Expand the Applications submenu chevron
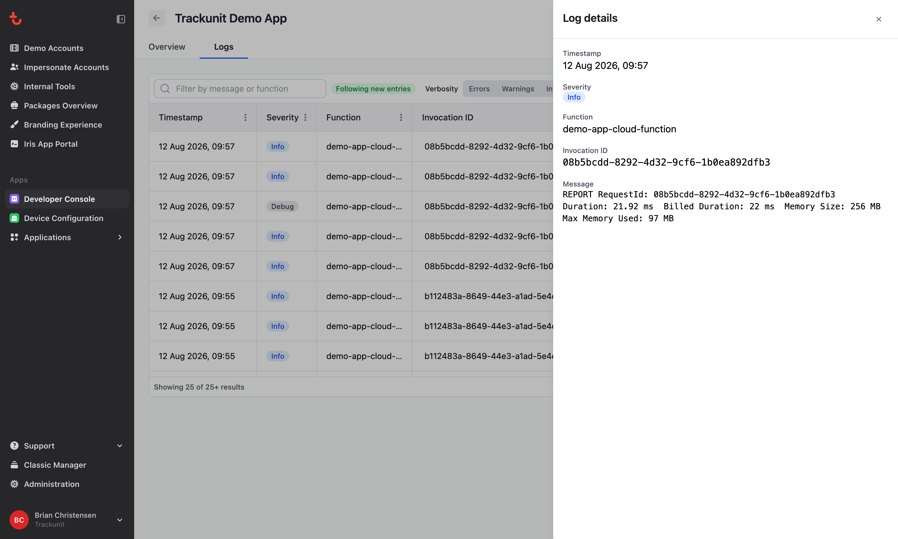Screen dimensions: 898x539 [x=120, y=237]
